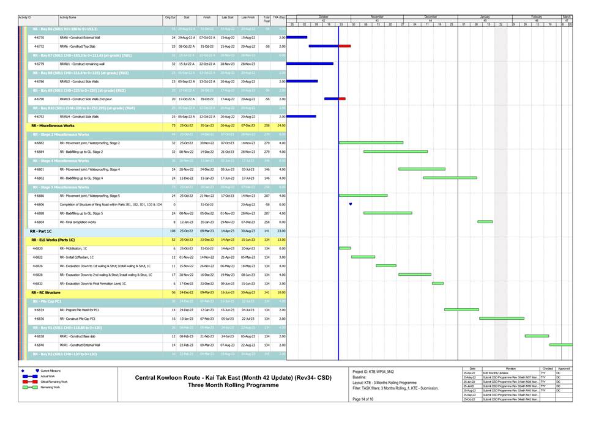Click blue actual bar for RR-RU1 remaining wall
Viewport: 607px width, 428px height.
coord(310,64)
